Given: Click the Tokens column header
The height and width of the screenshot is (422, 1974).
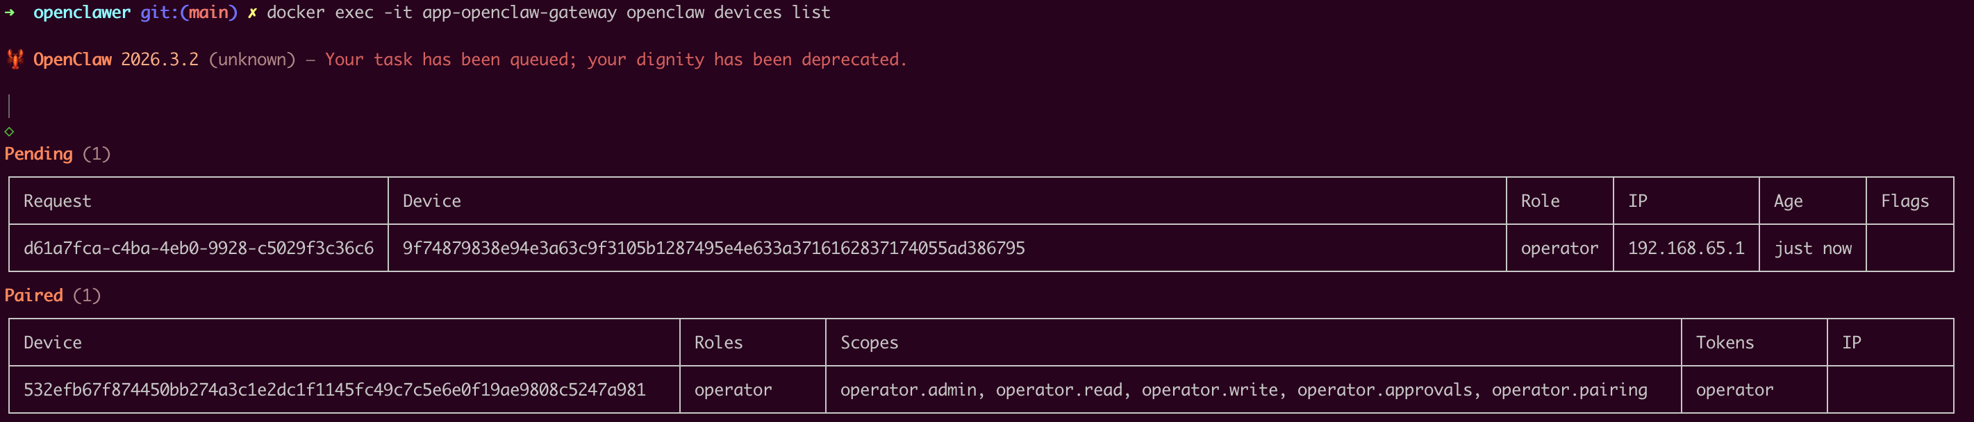Looking at the screenshot, I should (x=1724, y=342).
